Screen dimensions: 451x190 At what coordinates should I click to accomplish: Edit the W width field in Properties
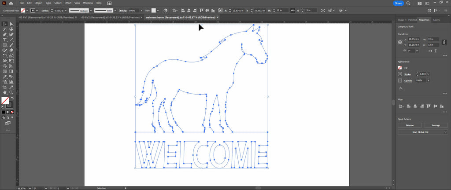(x=433, y=39)
